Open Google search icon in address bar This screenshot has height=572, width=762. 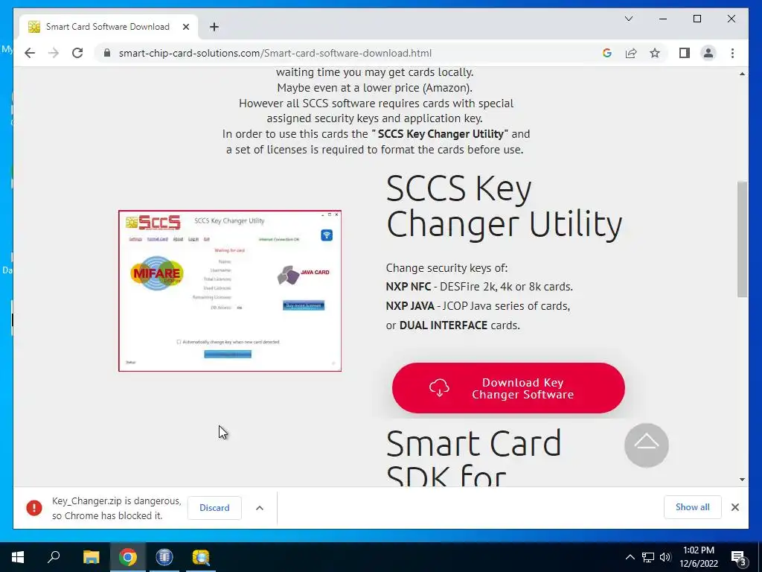point(607,53)
